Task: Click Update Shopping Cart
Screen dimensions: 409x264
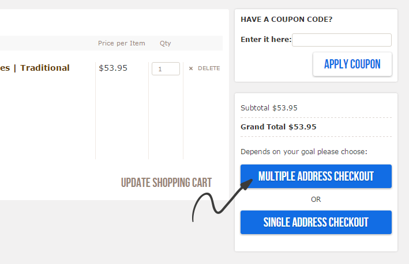Action: 166,183
